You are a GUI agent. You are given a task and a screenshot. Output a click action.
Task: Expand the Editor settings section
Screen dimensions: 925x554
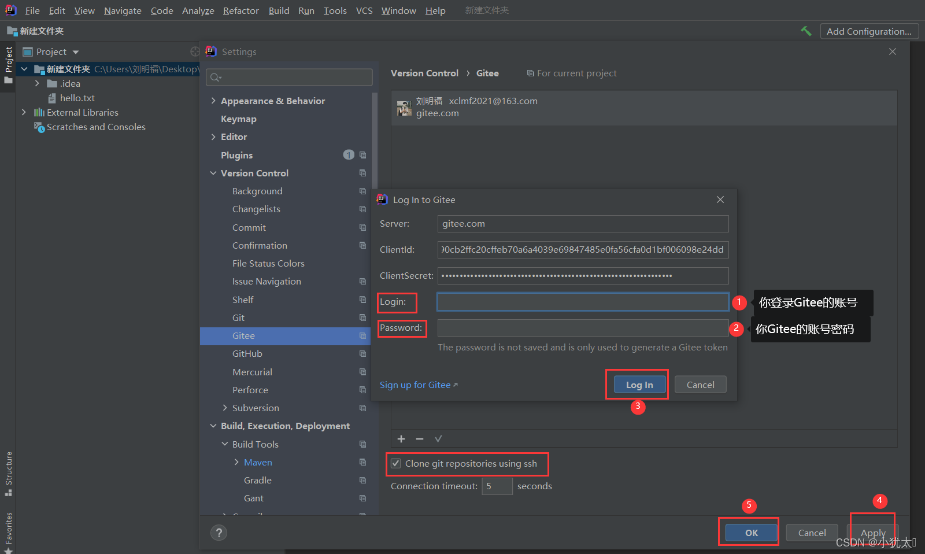213,136
